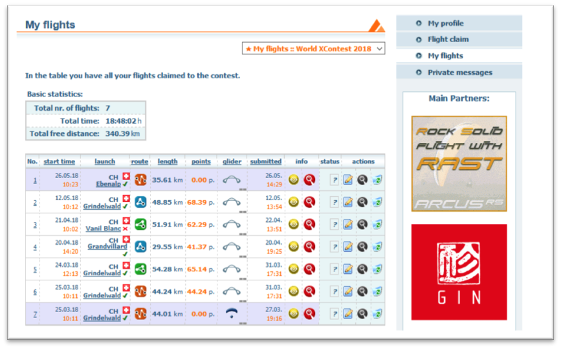Click the yellow info icon for flight 1

pyautogui.click(x=294, y=180)
